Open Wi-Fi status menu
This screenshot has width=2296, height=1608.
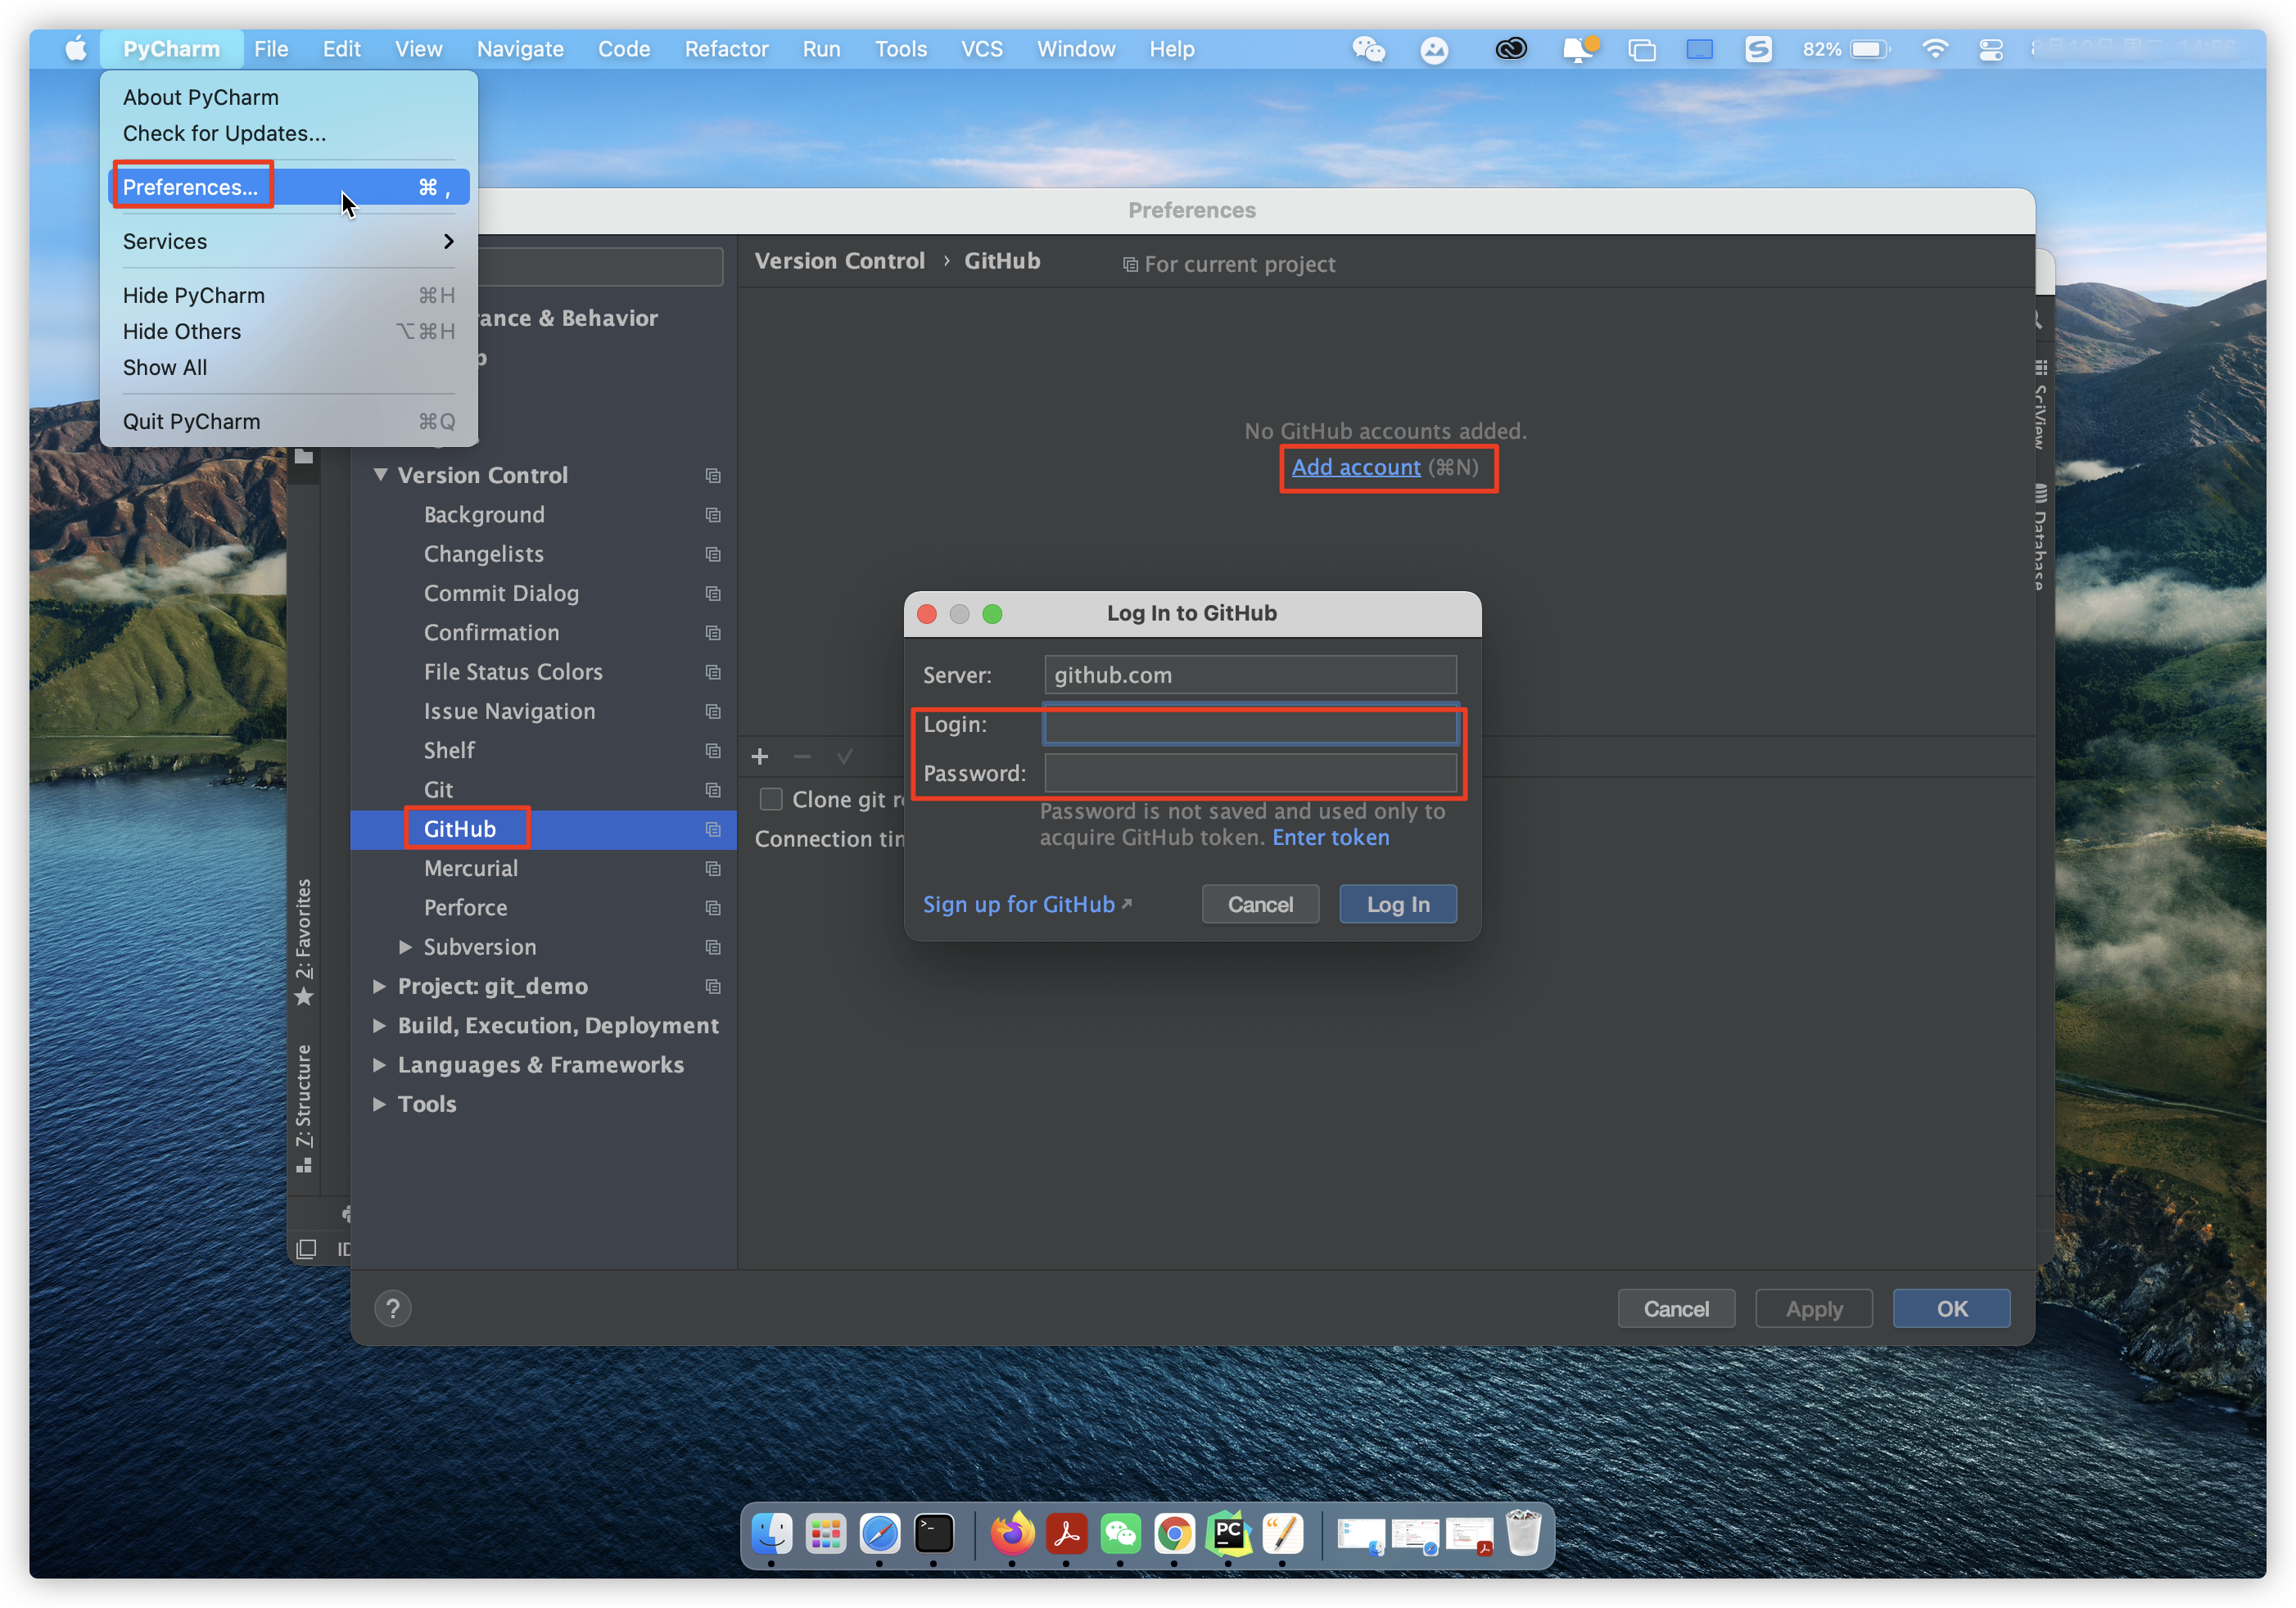(1935, 49)
